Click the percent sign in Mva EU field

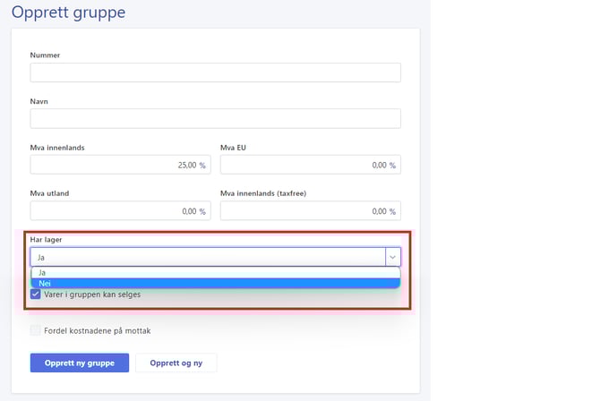point(392,166)
